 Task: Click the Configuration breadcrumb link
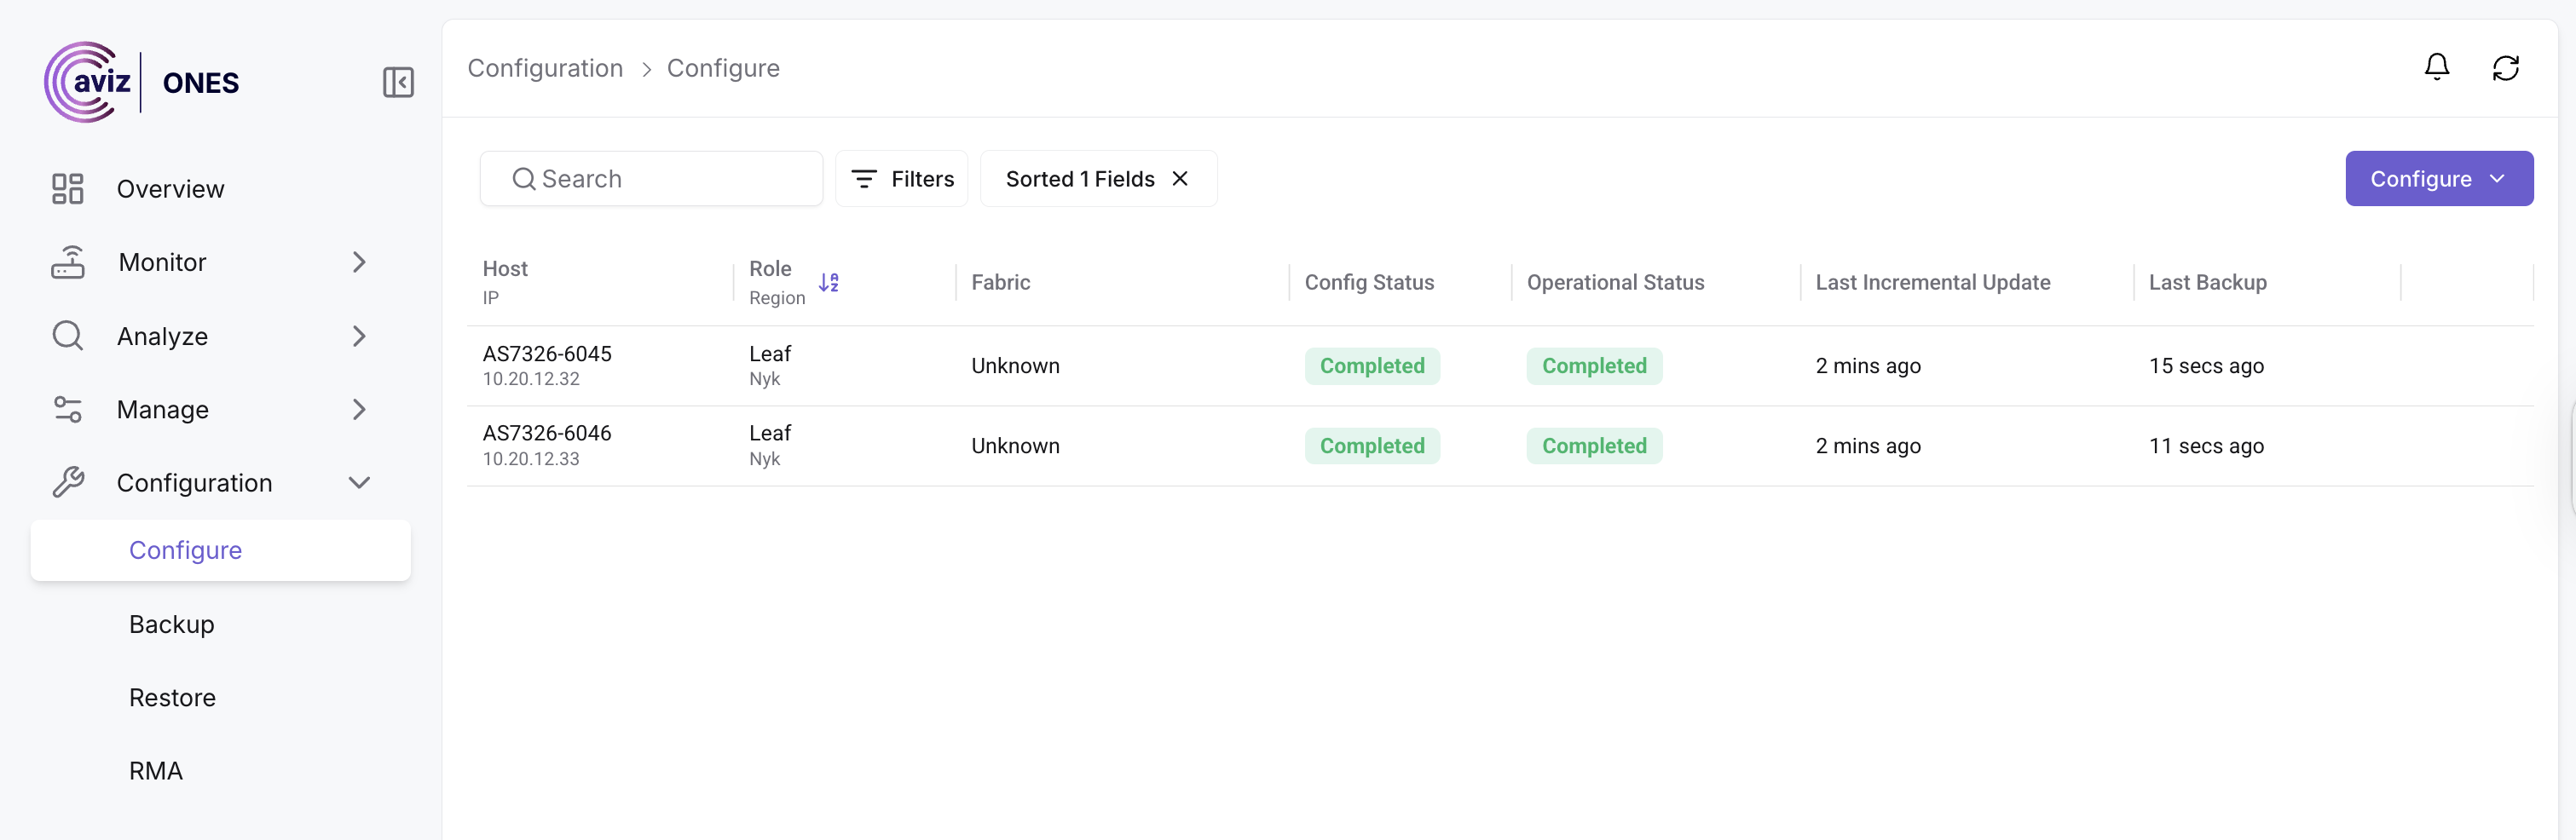(545, 68)
